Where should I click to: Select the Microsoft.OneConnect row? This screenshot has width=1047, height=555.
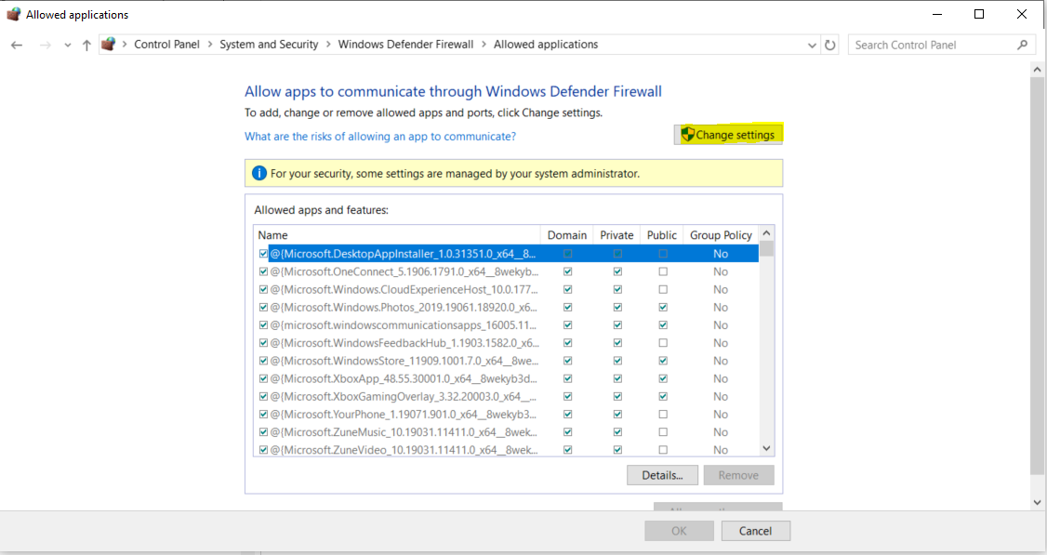508,271
